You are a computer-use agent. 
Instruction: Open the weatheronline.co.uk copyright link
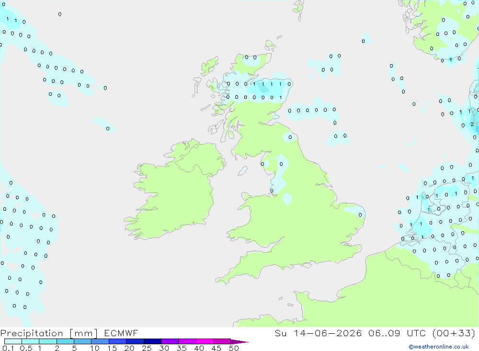439,347
